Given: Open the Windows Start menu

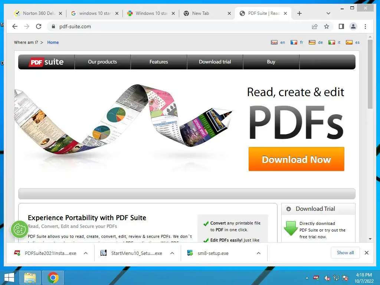Looking at the screenshot, I should tap(9, 278).
